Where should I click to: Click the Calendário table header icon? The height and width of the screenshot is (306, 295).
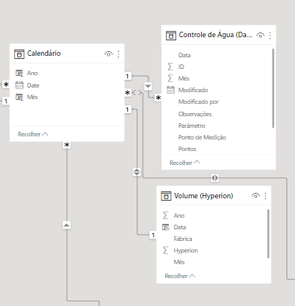coord(19,54)
